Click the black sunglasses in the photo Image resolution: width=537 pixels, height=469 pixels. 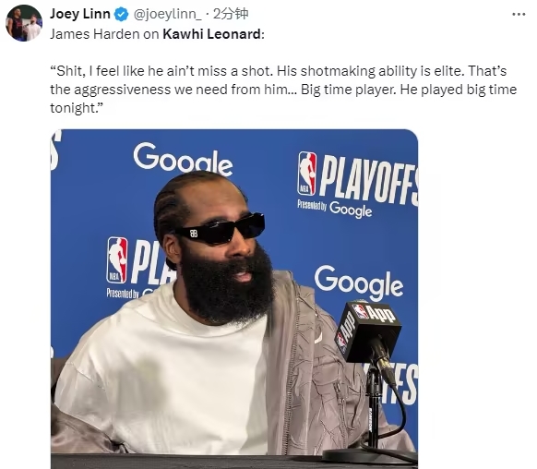pos(220,229)
